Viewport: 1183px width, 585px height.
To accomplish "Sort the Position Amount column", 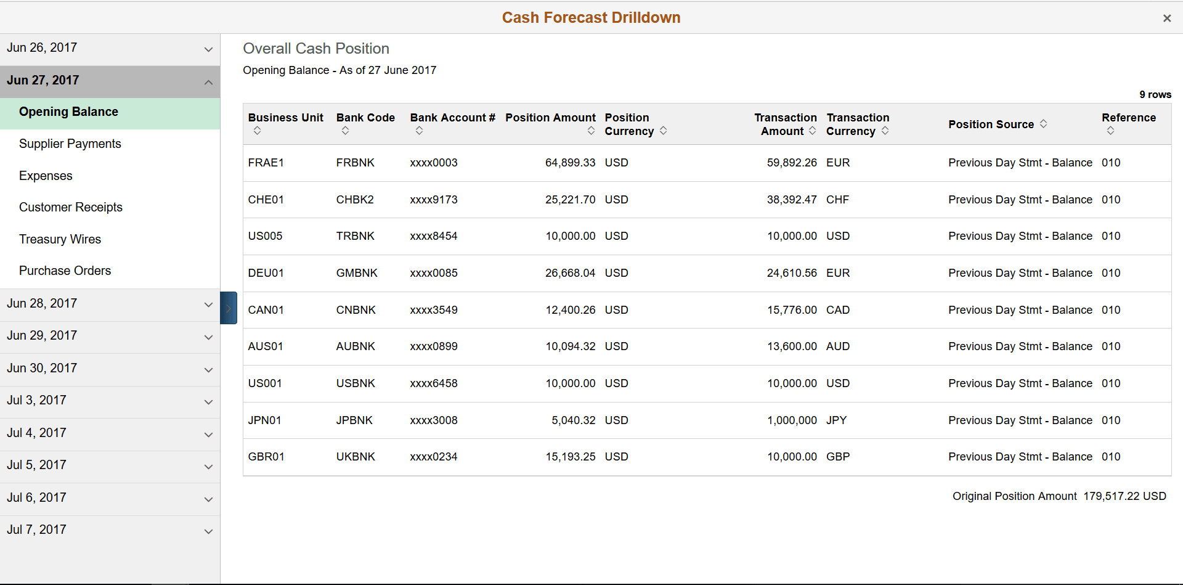I will coord(591,131).
